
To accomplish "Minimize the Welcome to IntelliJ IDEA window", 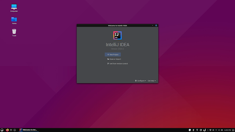I will (153, 25).
